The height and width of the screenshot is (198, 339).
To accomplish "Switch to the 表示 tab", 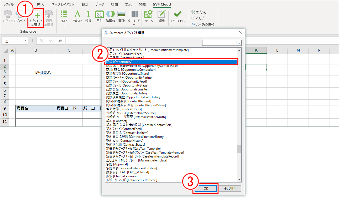I will [x=128, y=4].
